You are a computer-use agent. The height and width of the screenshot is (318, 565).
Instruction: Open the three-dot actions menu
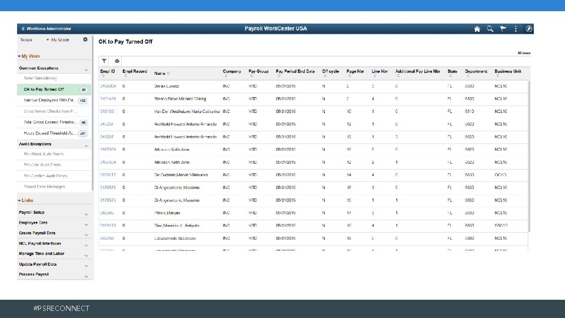point(516,29)
